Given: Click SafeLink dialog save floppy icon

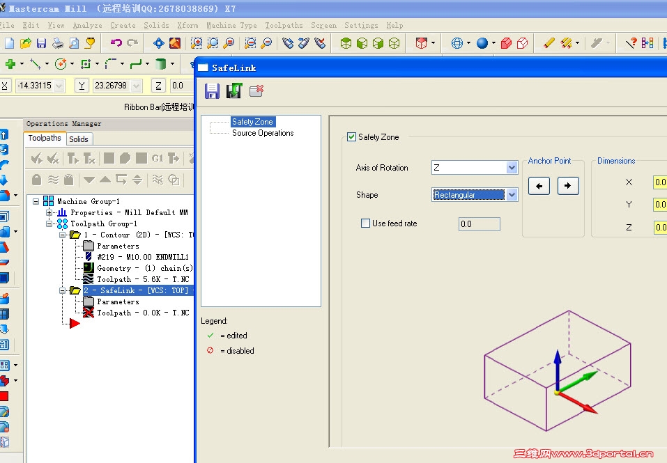Looking at the screenshot, I should (x=212, y=91).
